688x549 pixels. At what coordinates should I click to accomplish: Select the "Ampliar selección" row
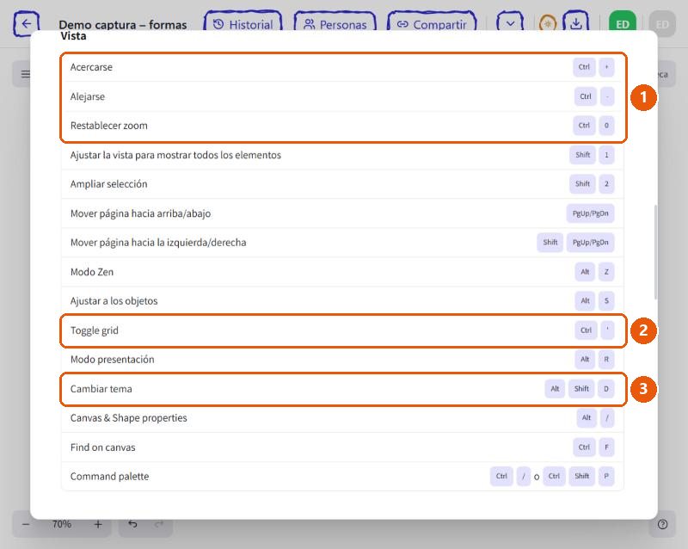tap(342, 184)
